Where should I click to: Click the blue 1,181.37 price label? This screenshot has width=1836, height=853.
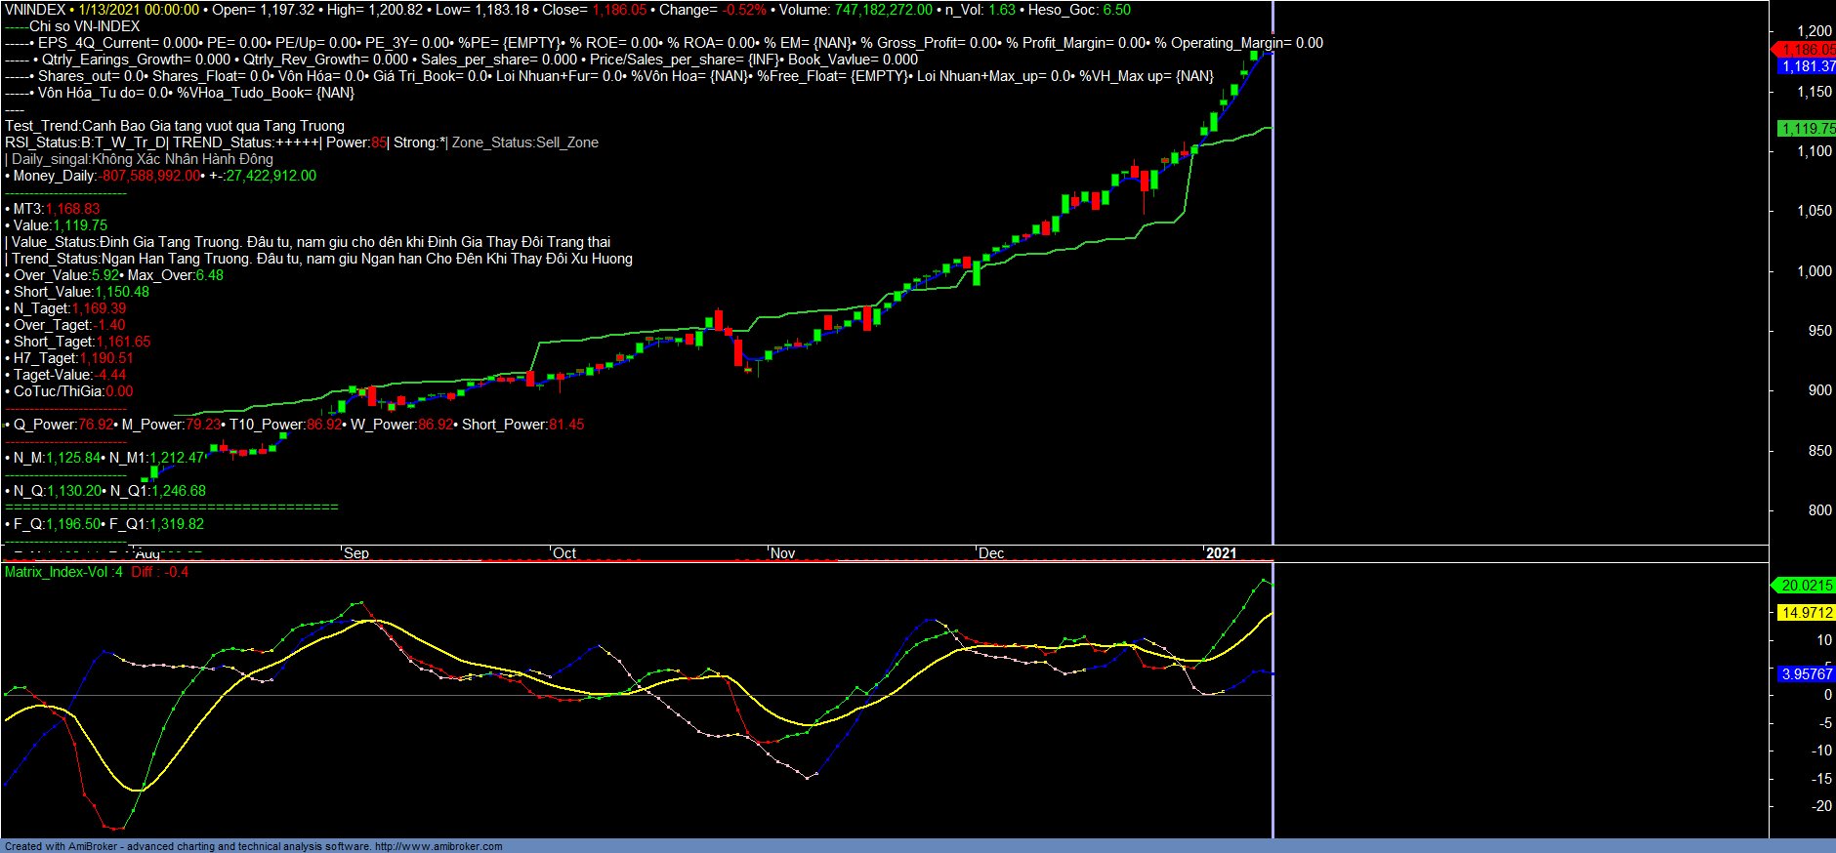point(1807,66)
